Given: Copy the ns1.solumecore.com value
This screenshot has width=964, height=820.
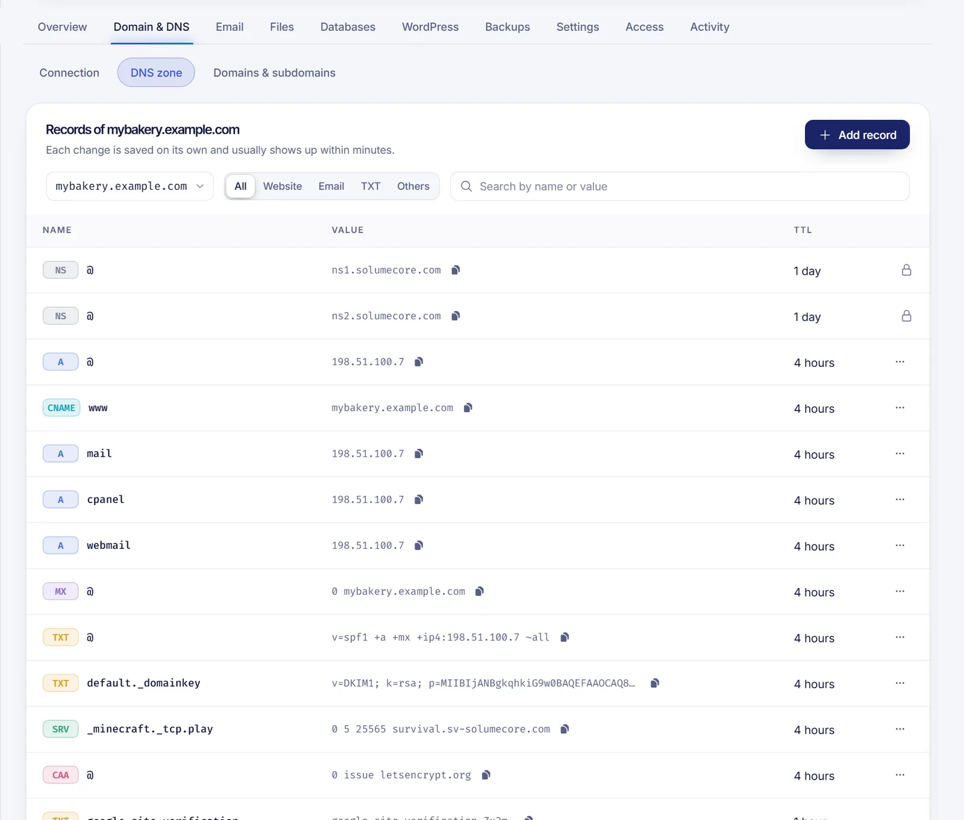Looking at the screenshot, I should click(456, 270).
